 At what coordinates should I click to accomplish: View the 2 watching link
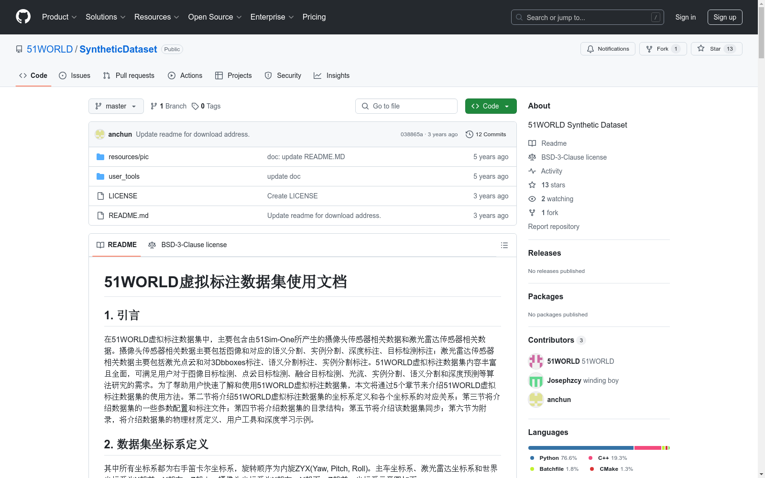point(551,199)
